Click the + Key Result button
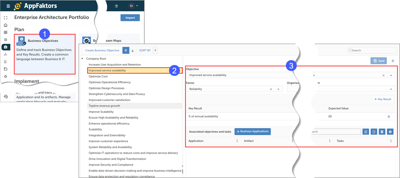This screenshot has width=400, height=178. pos(383,99)
